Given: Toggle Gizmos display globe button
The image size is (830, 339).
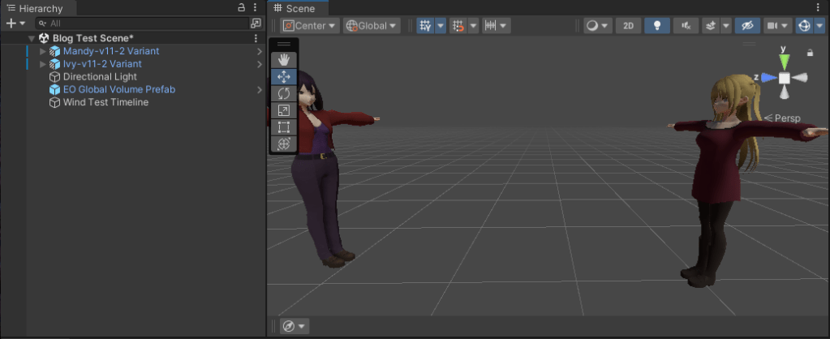Looking at the screenshot, I should 804,25.
